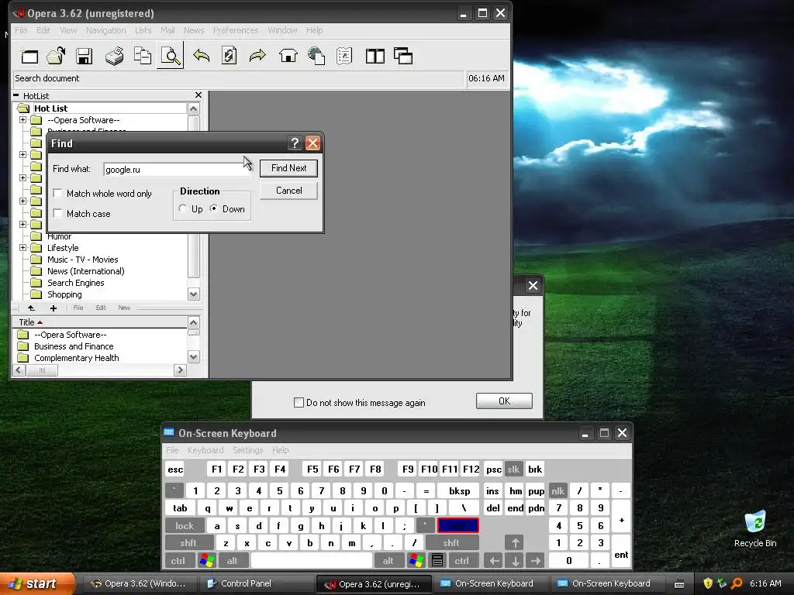Click the Title list horizontal scrollbar thumb
The height and width of the screenshot is (595, 794).
[42, 370]
